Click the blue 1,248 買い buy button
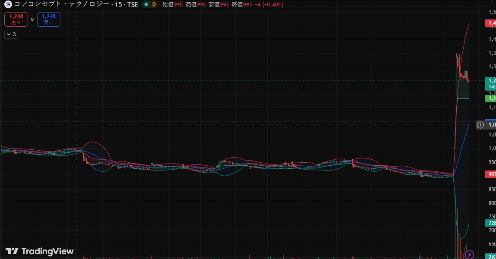The height and width of the screenshot is (259, 496). (49, 19)
